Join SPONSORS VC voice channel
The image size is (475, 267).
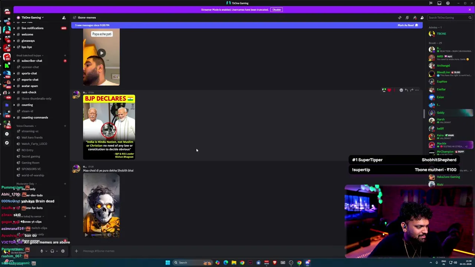coord(31,169)
